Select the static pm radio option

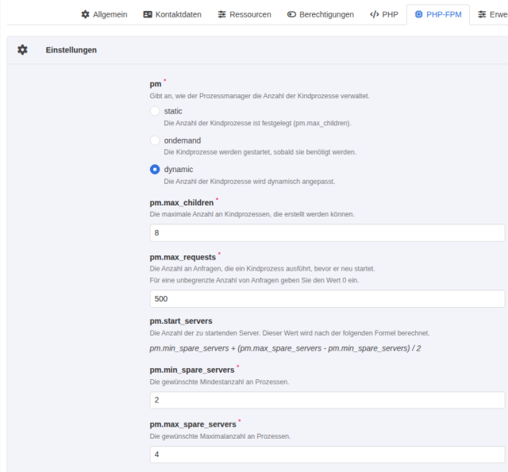(x=155, y=111)
